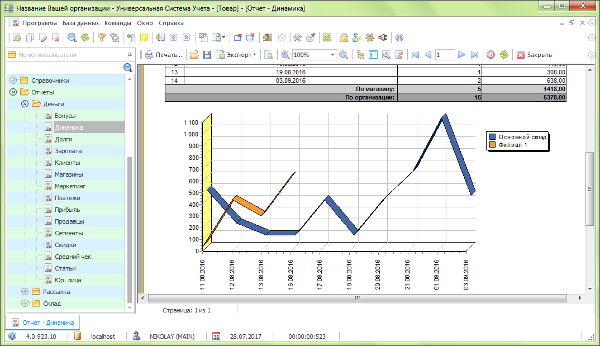Click the users group icon

click(370, 37)
